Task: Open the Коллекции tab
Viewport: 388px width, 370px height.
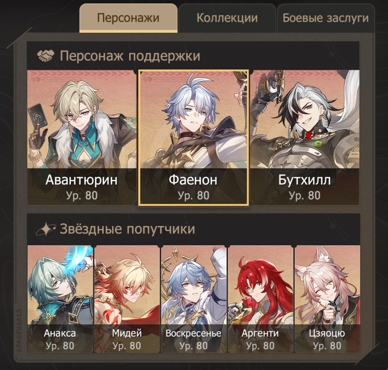Action: (x=227, y=18)
